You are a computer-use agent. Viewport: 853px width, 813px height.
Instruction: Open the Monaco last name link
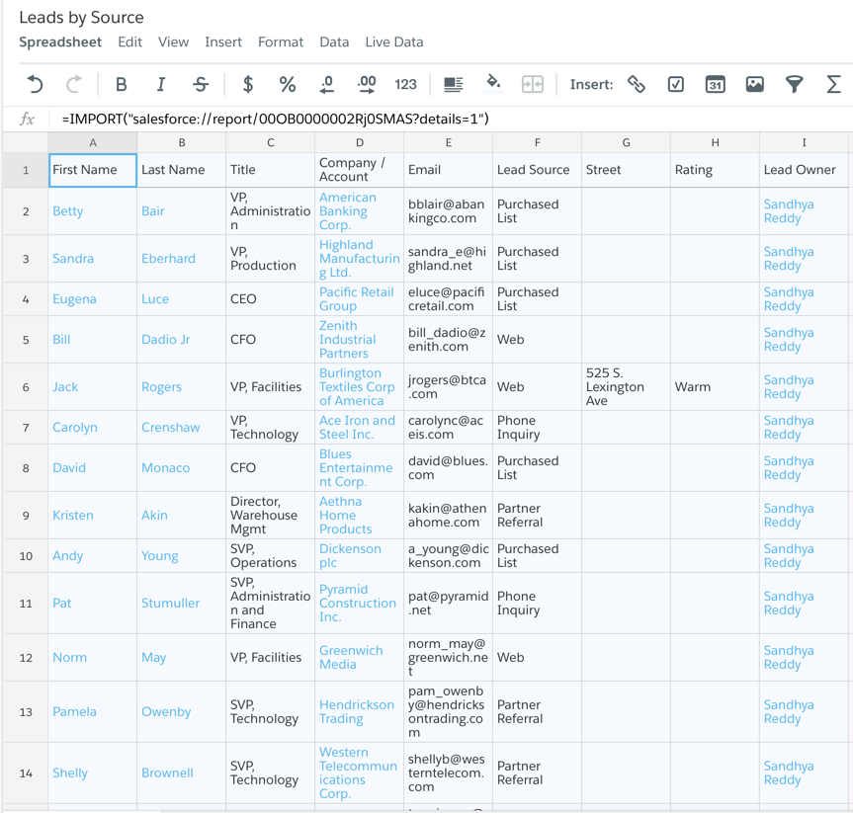point(165,467)
